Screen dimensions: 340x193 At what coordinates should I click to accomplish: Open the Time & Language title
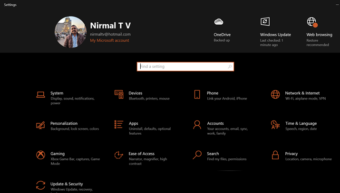pyautogui.click(x=301, y=123)
